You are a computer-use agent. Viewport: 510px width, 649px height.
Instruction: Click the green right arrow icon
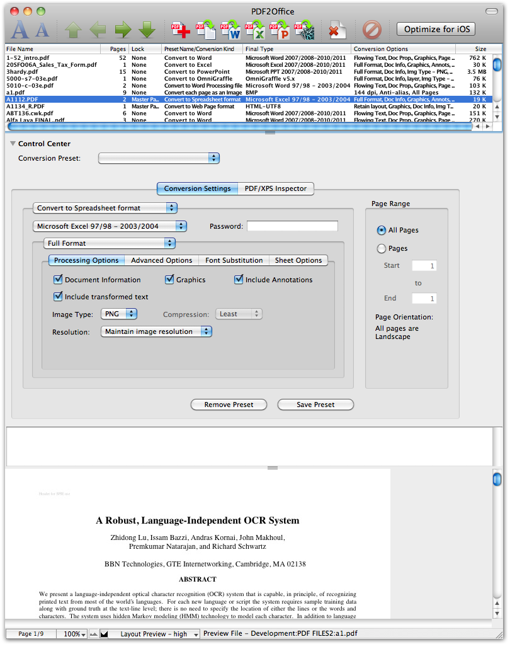[x=122, y=30]
